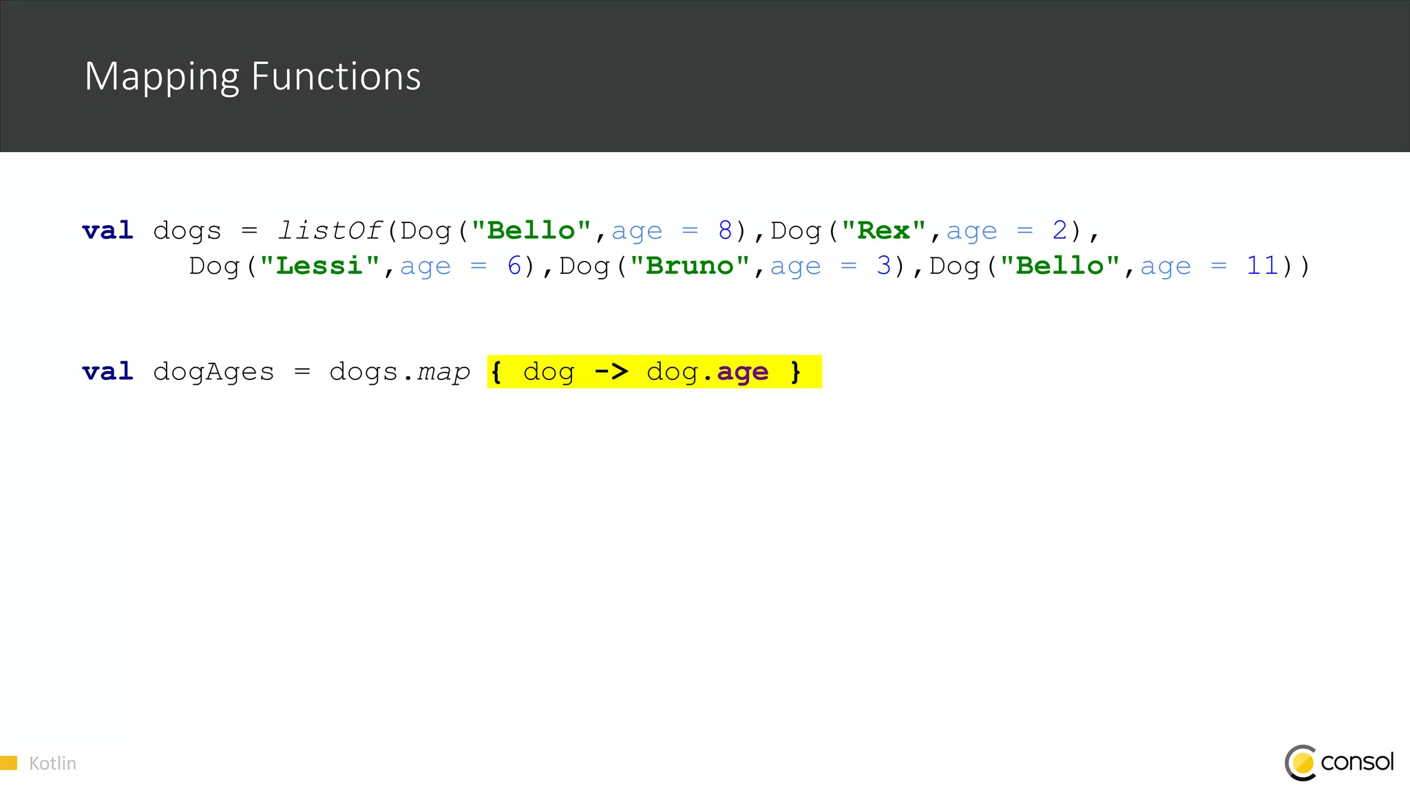
Task: Click the string "Bruno" in code
Action: pos(690,266)
